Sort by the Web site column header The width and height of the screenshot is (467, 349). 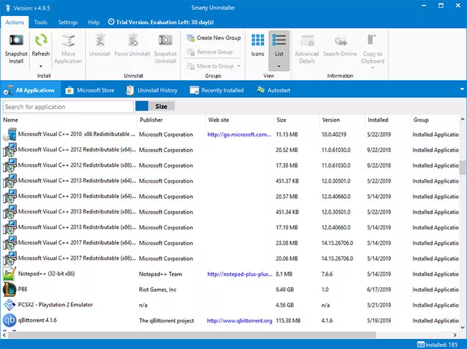[x=219, y=119]
